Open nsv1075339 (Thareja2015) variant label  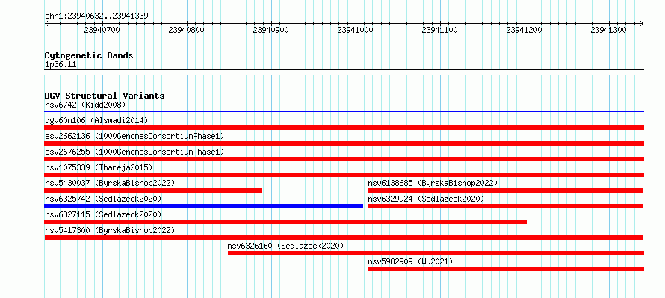point(99,167)
